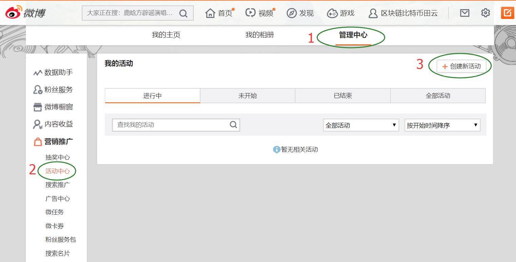The image size is (516, 262).
Task: Click the 数据助手 sidebar label
Action: coord(59,72)
